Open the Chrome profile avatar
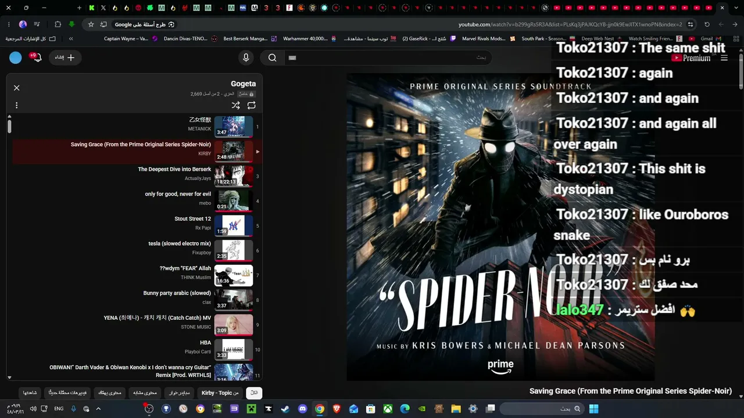 point(23,24)
